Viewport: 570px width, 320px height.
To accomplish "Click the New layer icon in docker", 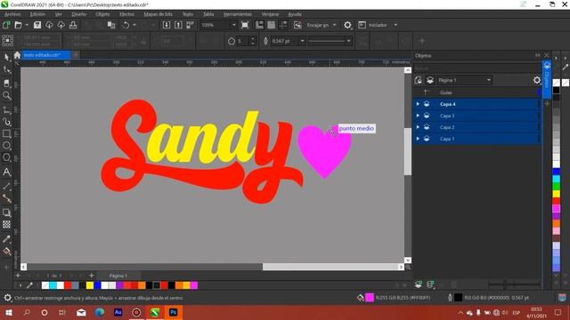I will click(x=419, y=284).
